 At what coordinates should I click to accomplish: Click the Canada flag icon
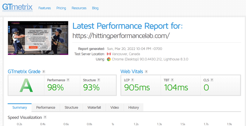click(x=109, y=54)
